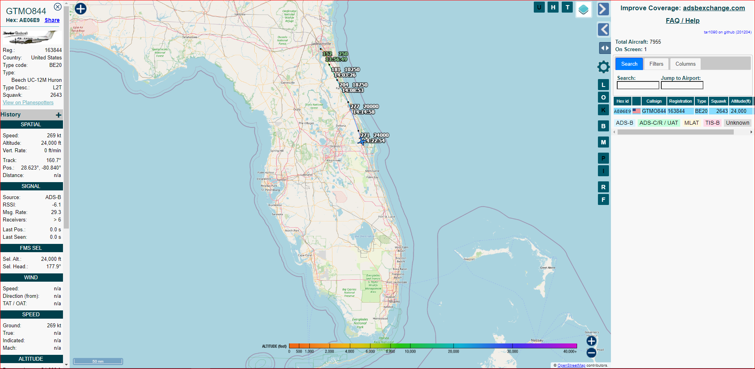755x369 pixels.
Task: Toggle the U map button
Action: click(x=539, y=7)
